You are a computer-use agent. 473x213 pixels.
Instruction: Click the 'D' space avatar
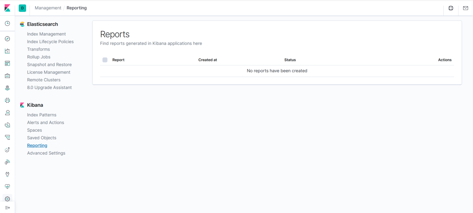22,8
